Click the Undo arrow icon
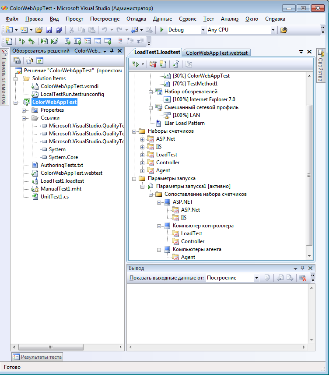 (104, 30)
